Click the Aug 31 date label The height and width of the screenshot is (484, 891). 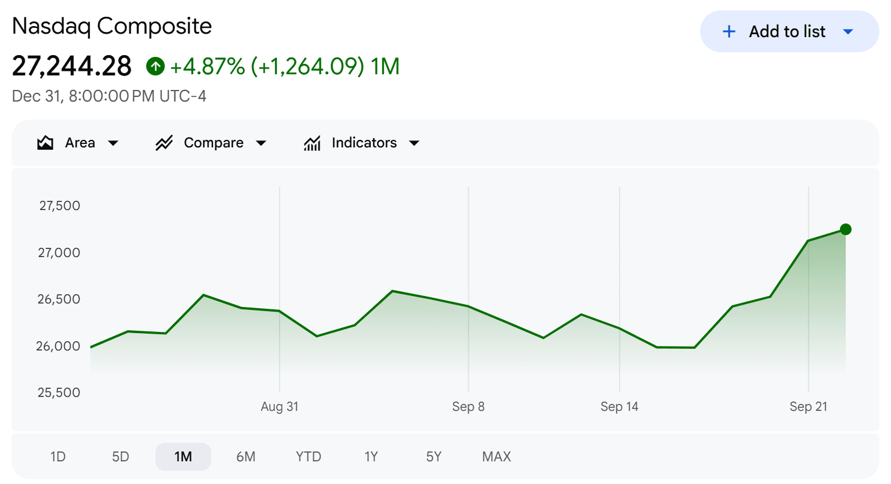pos(280,407)
